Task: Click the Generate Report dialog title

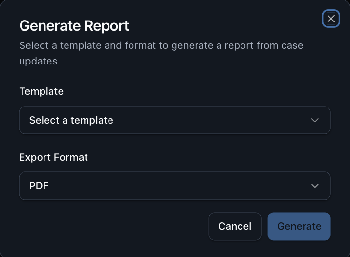Action: click(74, 25)
